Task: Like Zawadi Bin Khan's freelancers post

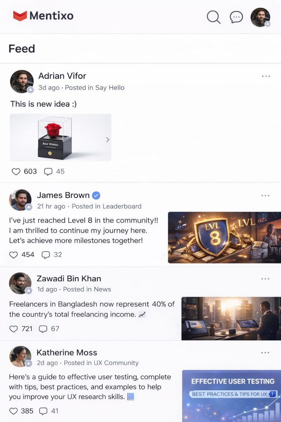Action: [14, 329]
